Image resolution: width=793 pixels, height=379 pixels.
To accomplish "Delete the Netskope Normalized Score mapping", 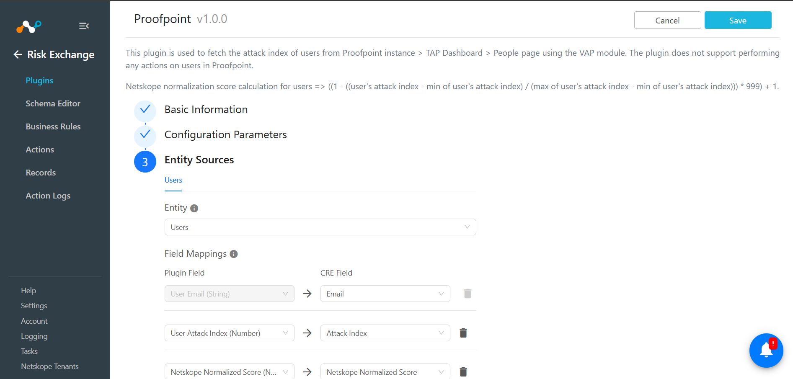I will click(463, 372).
